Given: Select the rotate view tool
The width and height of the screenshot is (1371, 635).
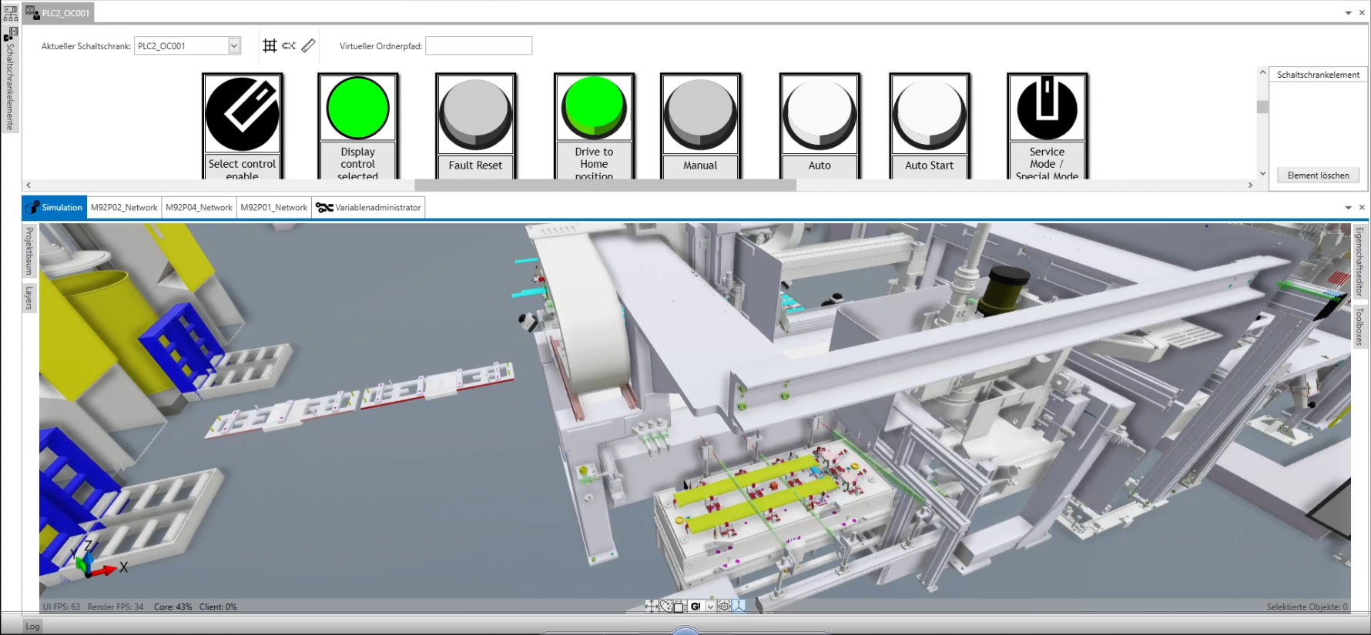Looking at the screenshot, I should [x=665, y=607].
